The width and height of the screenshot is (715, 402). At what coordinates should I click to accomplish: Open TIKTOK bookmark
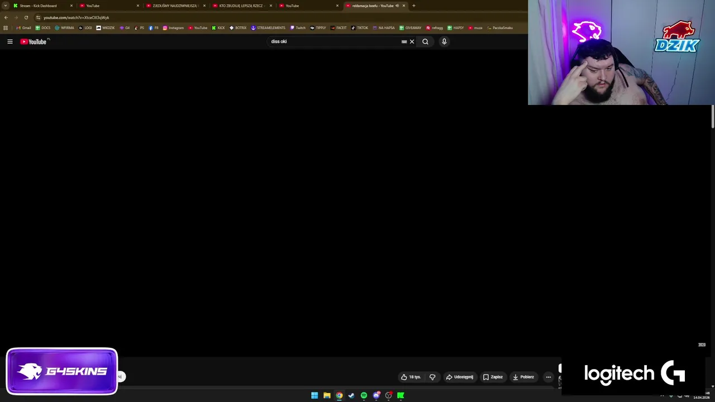coord(360,28)
